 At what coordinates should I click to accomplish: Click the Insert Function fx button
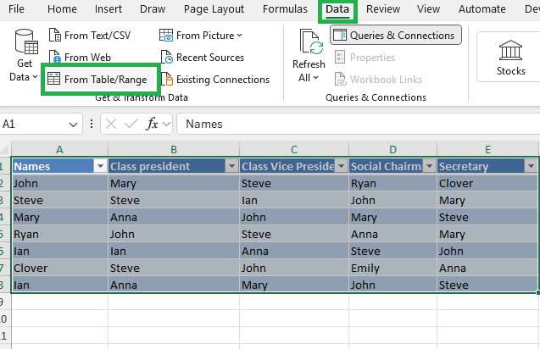[153, 124]
